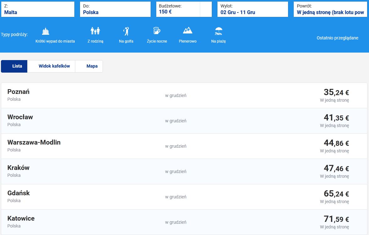Open departure dates 02 Gru - 11 Gru
The height and width of the screenshot is (235, 369).
[252, 9]
